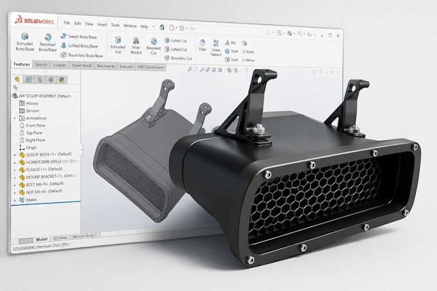
Task: Apply the Fillet tool
Action: tap(202, 45)
